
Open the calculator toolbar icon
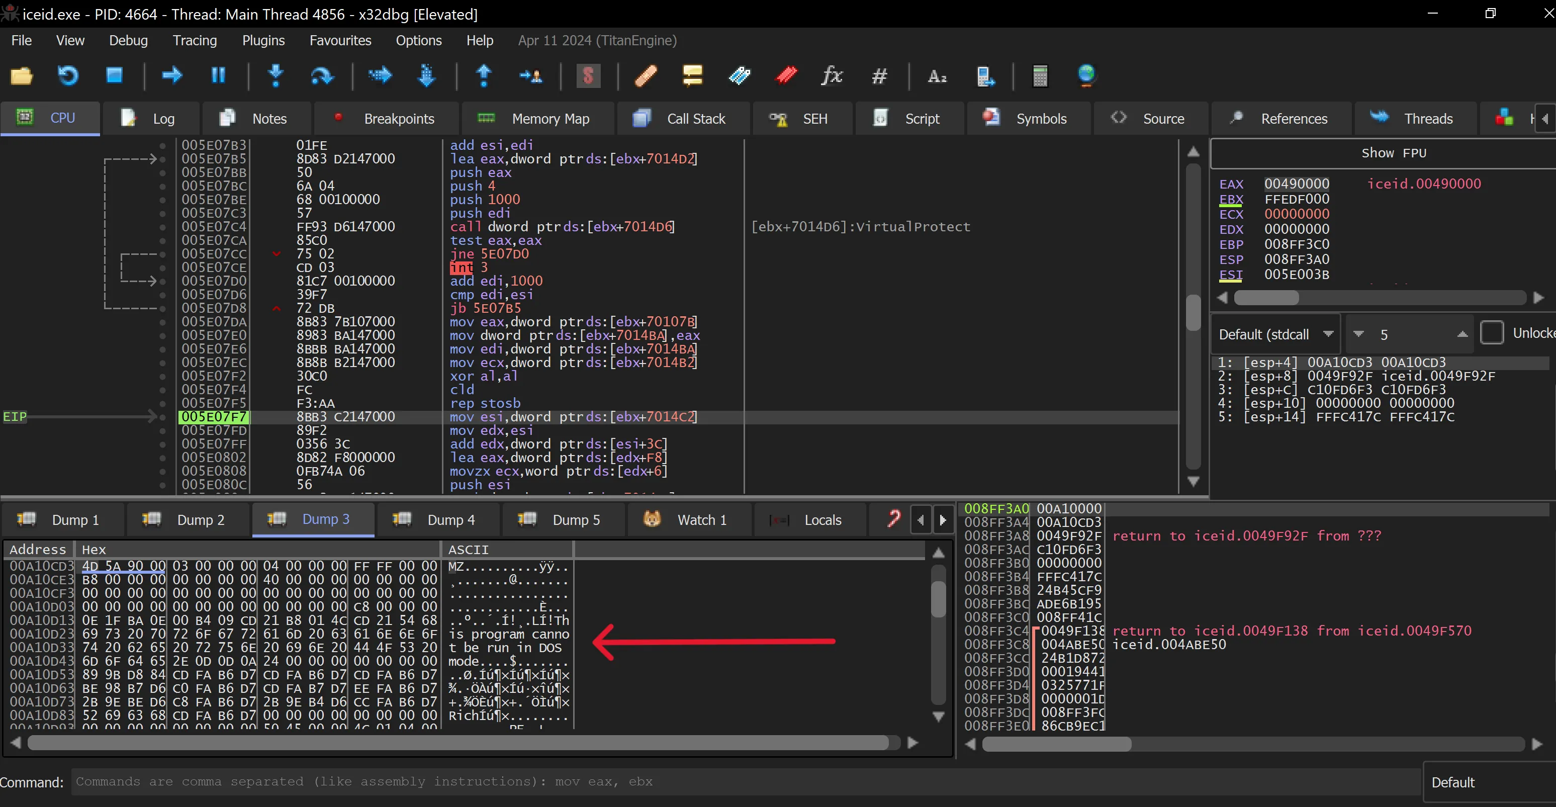(1040, 76)
